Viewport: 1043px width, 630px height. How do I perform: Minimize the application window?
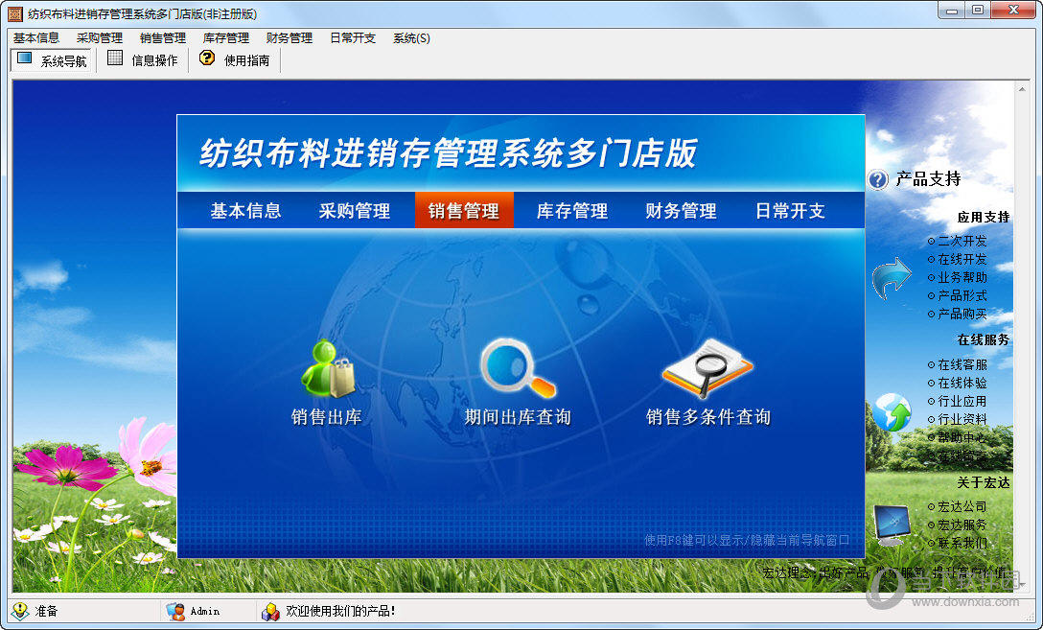(952, 11)
